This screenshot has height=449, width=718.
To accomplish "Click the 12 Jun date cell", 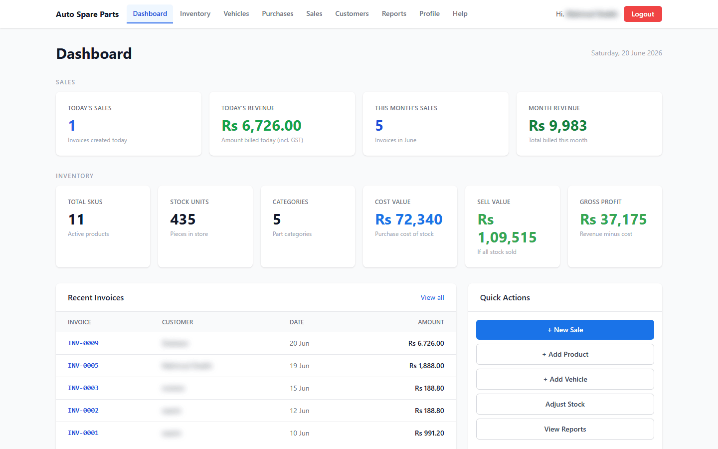I will [x=300, y=411].
